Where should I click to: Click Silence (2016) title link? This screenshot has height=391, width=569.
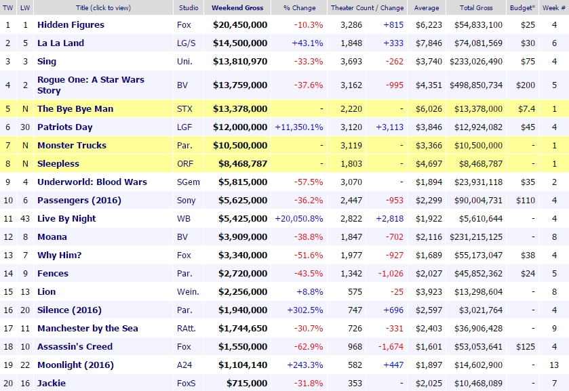pyautogui.click(x=69, y=310)
